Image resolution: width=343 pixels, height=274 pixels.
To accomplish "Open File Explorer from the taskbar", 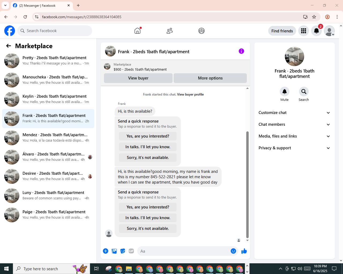I will [x=129, y=269].
